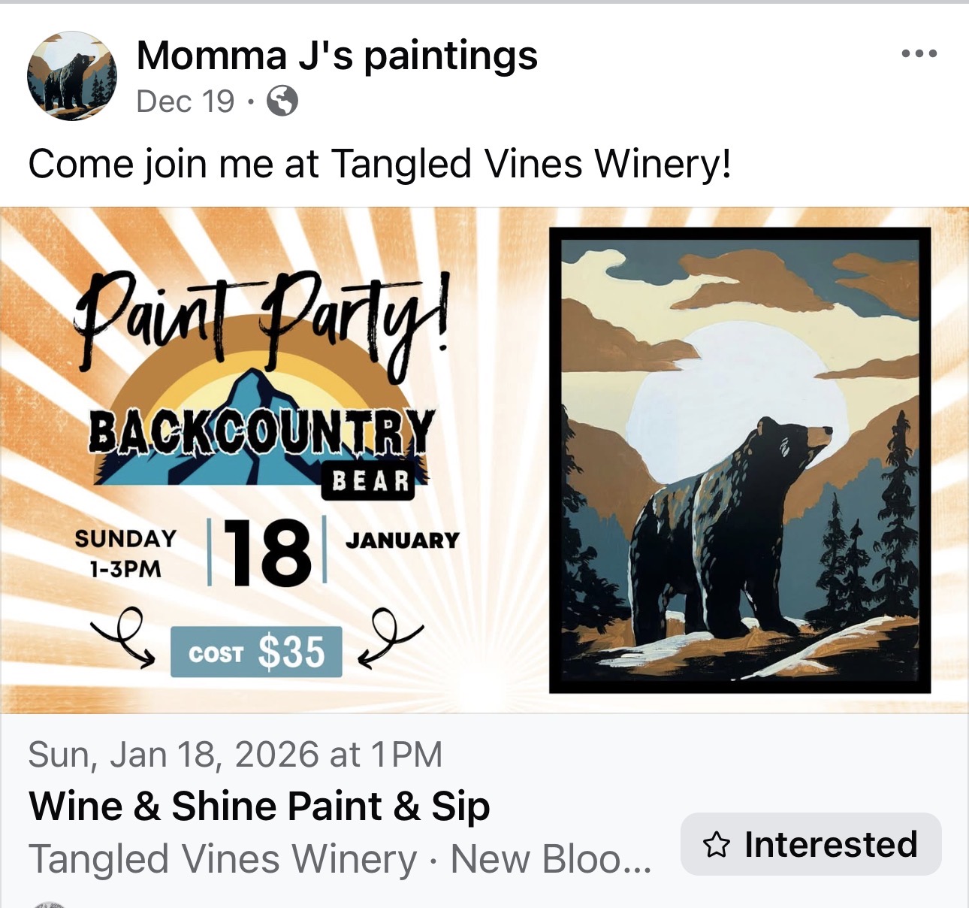The image size is (969, 908).
Task: Open the Momma J's paintings page name
Action: coord(337,56)
